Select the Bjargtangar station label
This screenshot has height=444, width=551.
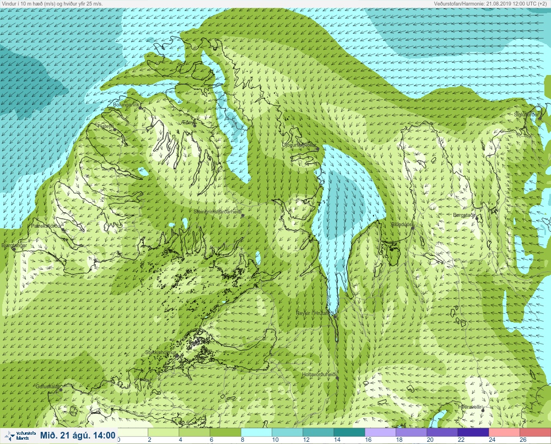tap(14, 245)
